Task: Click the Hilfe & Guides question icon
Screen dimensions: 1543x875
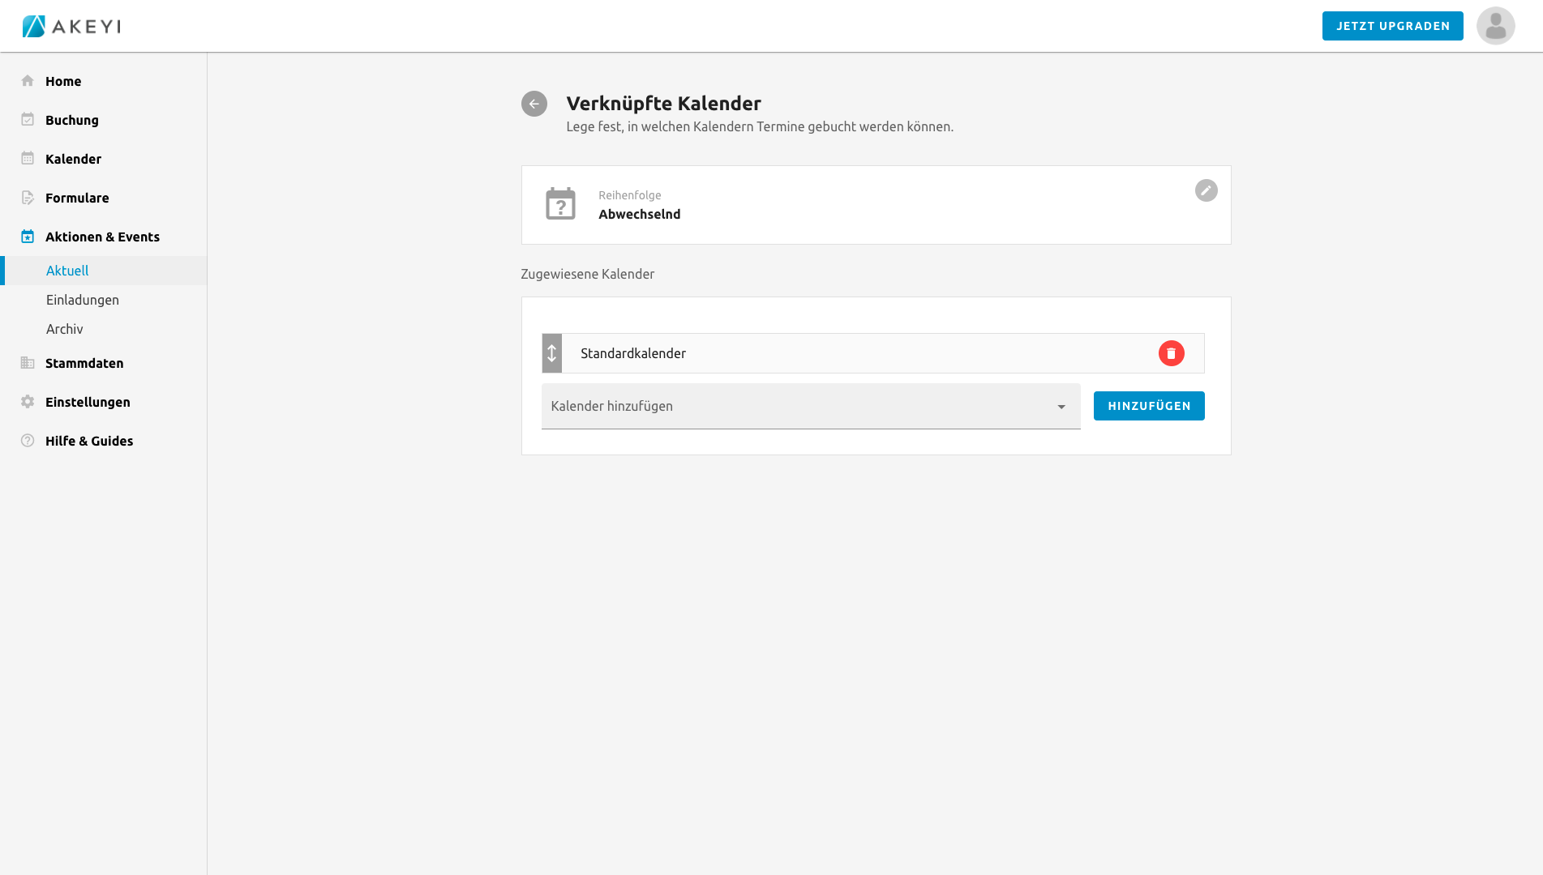Action: click(28, 441)
